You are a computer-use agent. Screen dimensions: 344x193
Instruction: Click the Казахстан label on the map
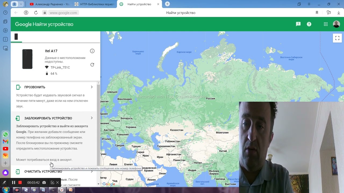coord(177,130)
